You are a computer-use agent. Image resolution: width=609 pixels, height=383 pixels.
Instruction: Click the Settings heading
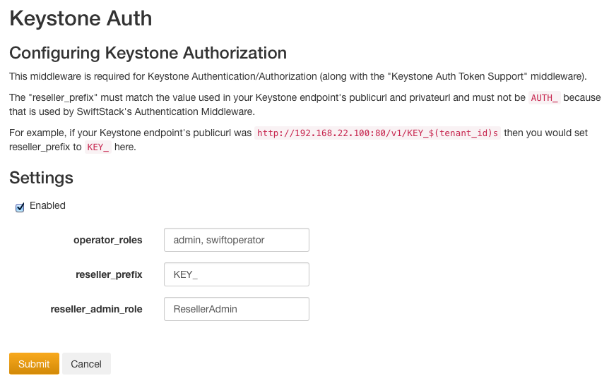pyautogui.click(x=41, y=178)
